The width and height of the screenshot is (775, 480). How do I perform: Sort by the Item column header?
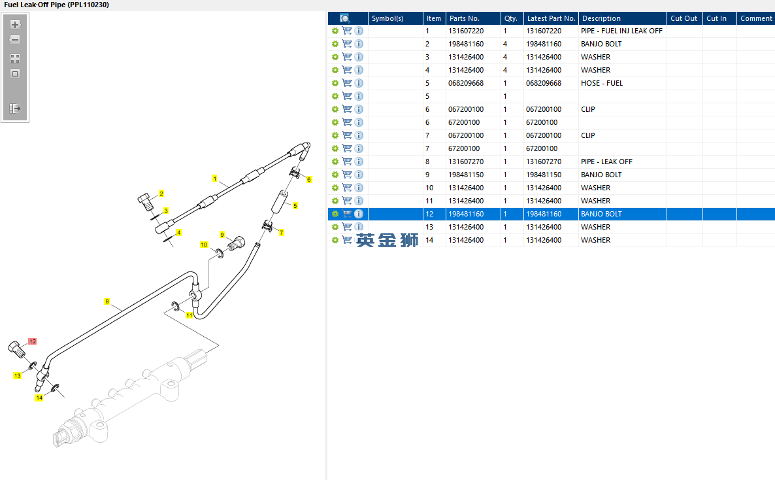click(x=434, y=18)
